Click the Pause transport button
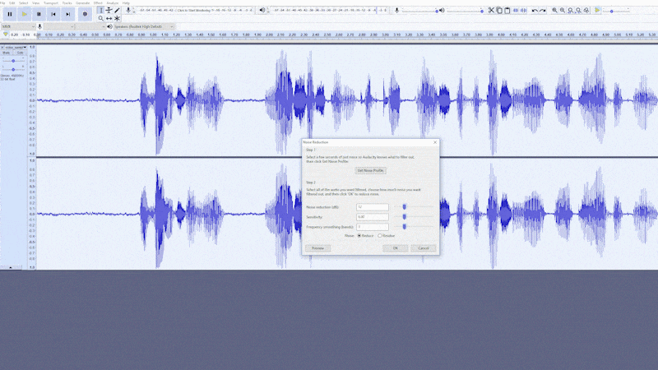Image resolution: width=658 pixels, height=370 pixels. coord(10,14)
